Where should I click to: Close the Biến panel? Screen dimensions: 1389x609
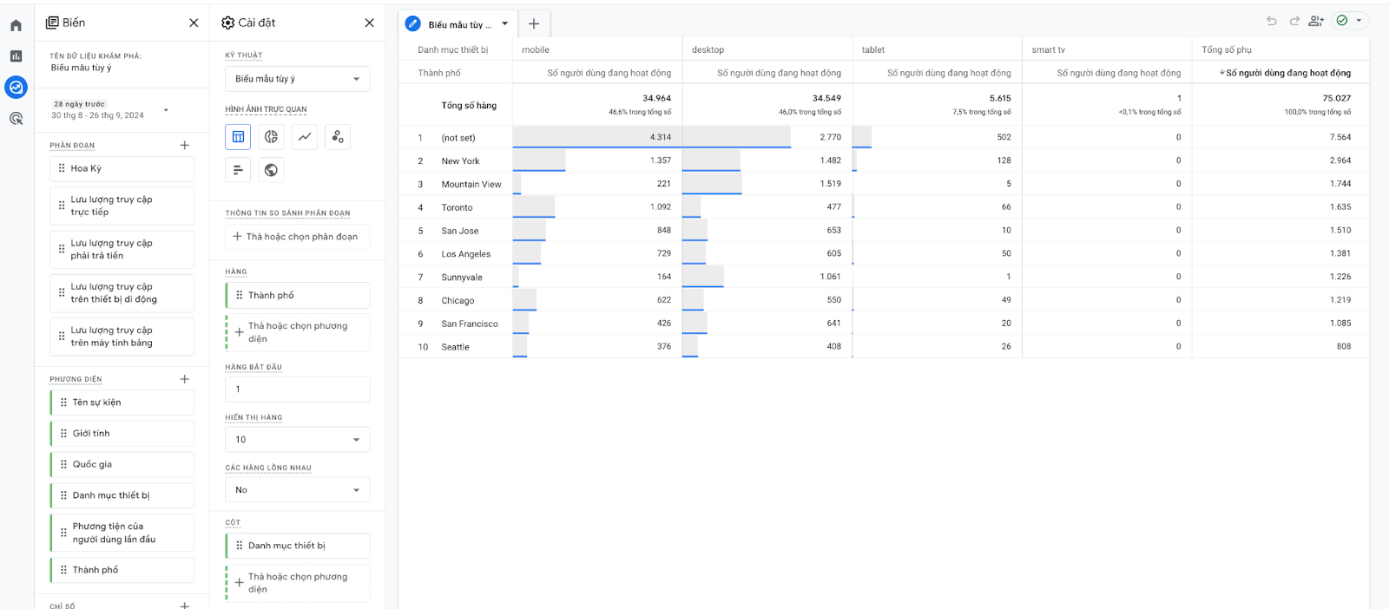tap(194, 23)
